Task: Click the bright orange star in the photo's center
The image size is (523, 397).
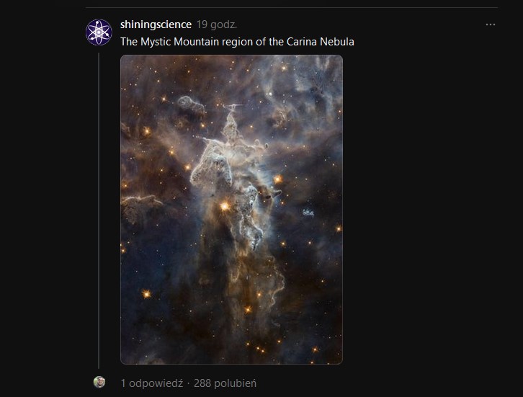Action: [224, 206]
